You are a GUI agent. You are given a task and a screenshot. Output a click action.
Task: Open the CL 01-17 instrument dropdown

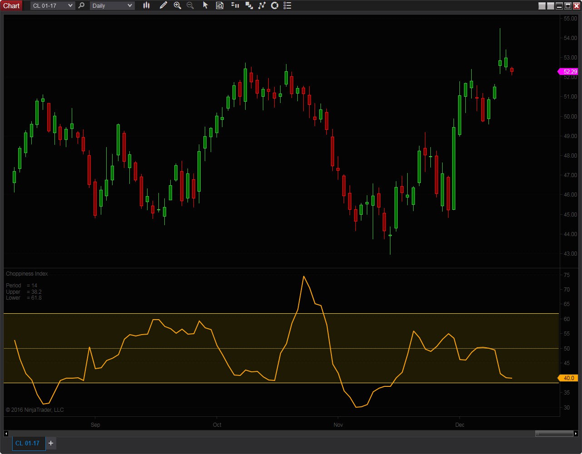click(52, 5)
